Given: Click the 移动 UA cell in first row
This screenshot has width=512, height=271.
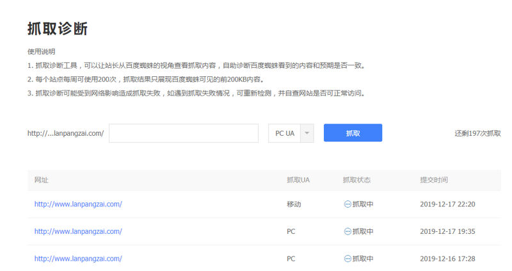Looking at the screenshot, I should coord(294,204).
